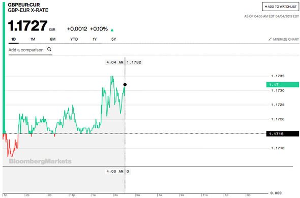Screen dimensions: 300x198
Task: Click the +0.10% percent change
Action: tap(99, 29)
